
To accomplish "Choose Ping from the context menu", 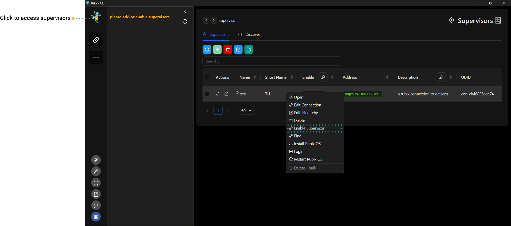I will (315, 136).
